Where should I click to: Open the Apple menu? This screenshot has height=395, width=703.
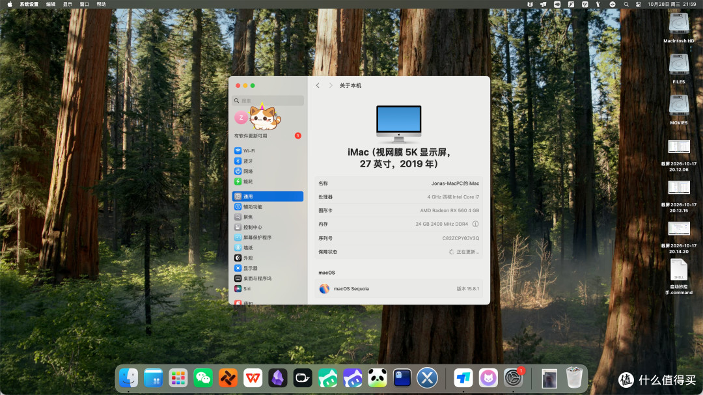coord(9,4)
